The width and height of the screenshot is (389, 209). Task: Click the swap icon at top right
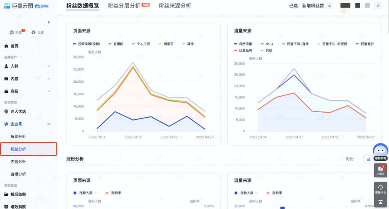[378, 5]
